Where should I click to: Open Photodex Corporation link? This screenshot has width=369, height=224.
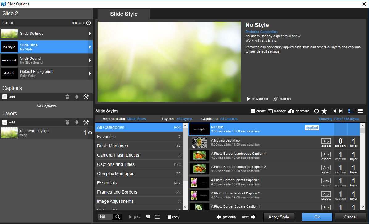pyautogui.click(x=261, y=32)
